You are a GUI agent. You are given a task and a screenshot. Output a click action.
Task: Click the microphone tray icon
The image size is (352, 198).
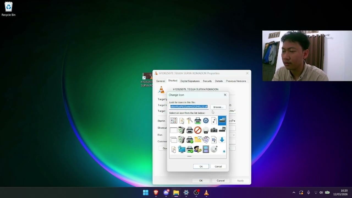(309, 193)
